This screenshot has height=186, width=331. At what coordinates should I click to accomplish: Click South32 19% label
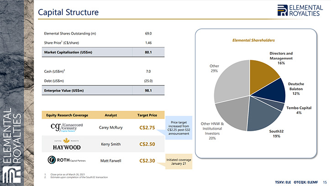coord(276,134)
